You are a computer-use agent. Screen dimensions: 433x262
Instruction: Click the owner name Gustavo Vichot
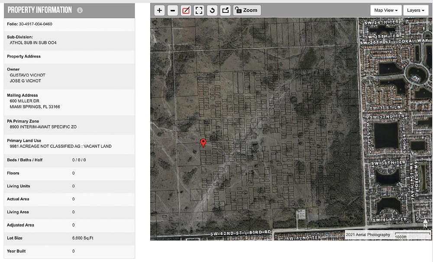28,75
